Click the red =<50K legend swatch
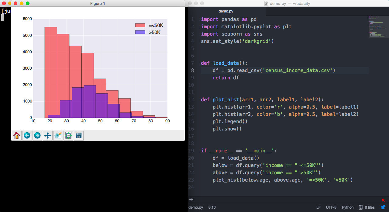389x212 pixels. click(x=140, y=25)
